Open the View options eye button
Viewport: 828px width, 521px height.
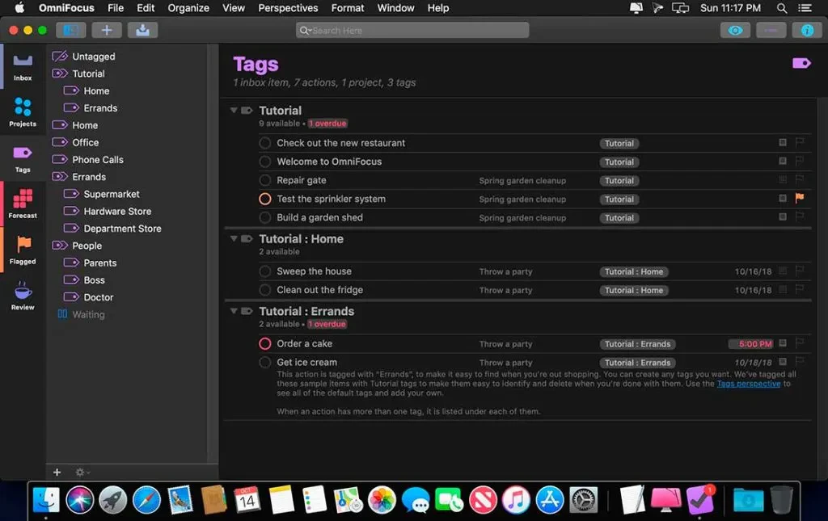pos(735,31)
